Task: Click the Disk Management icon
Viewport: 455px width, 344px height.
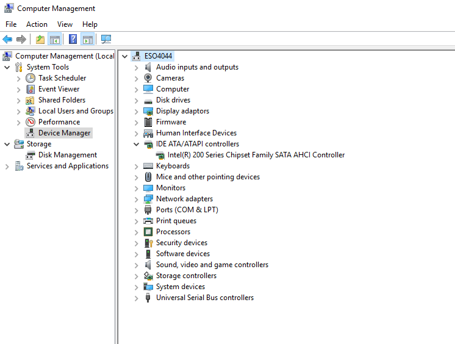Action: [x=30, y=156]
